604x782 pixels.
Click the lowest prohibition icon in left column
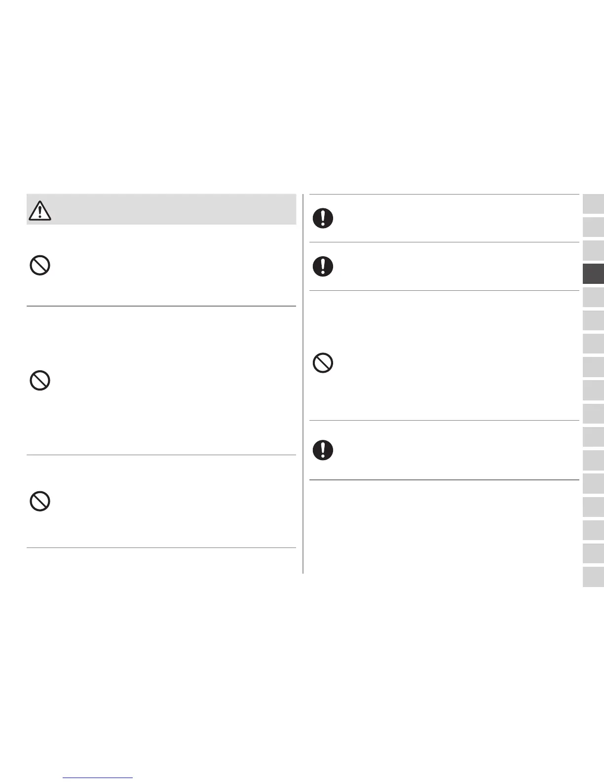coord(40,502)
